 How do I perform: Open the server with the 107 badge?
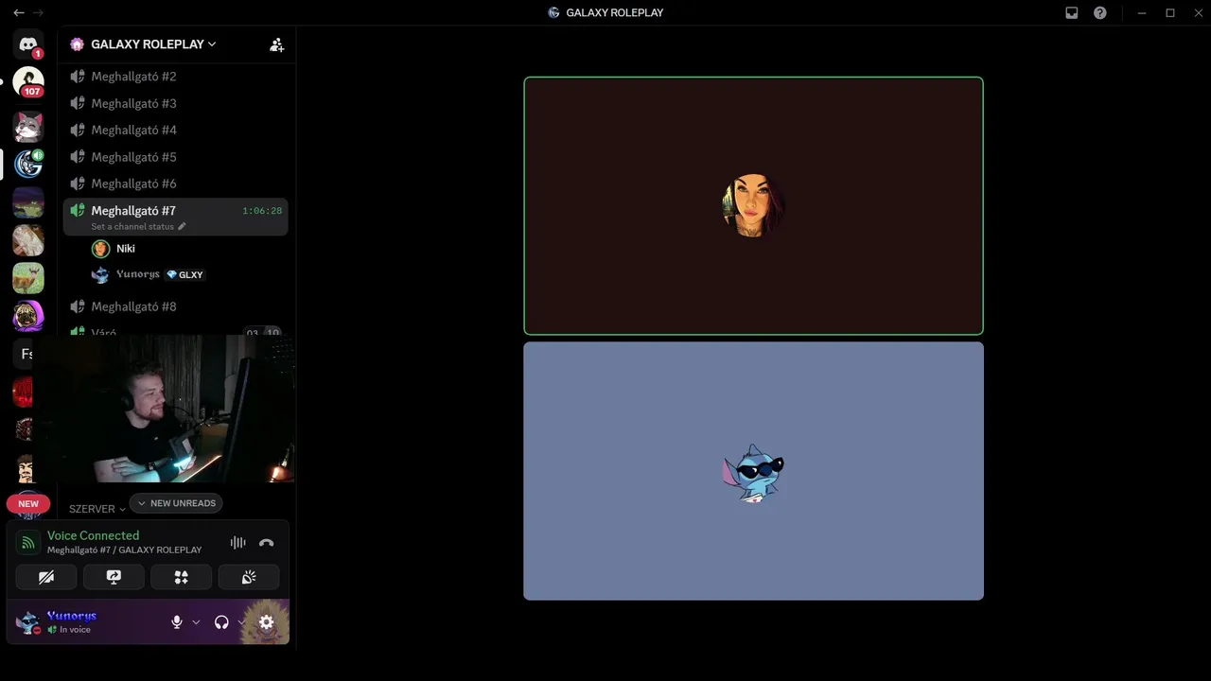pos(28,82)
